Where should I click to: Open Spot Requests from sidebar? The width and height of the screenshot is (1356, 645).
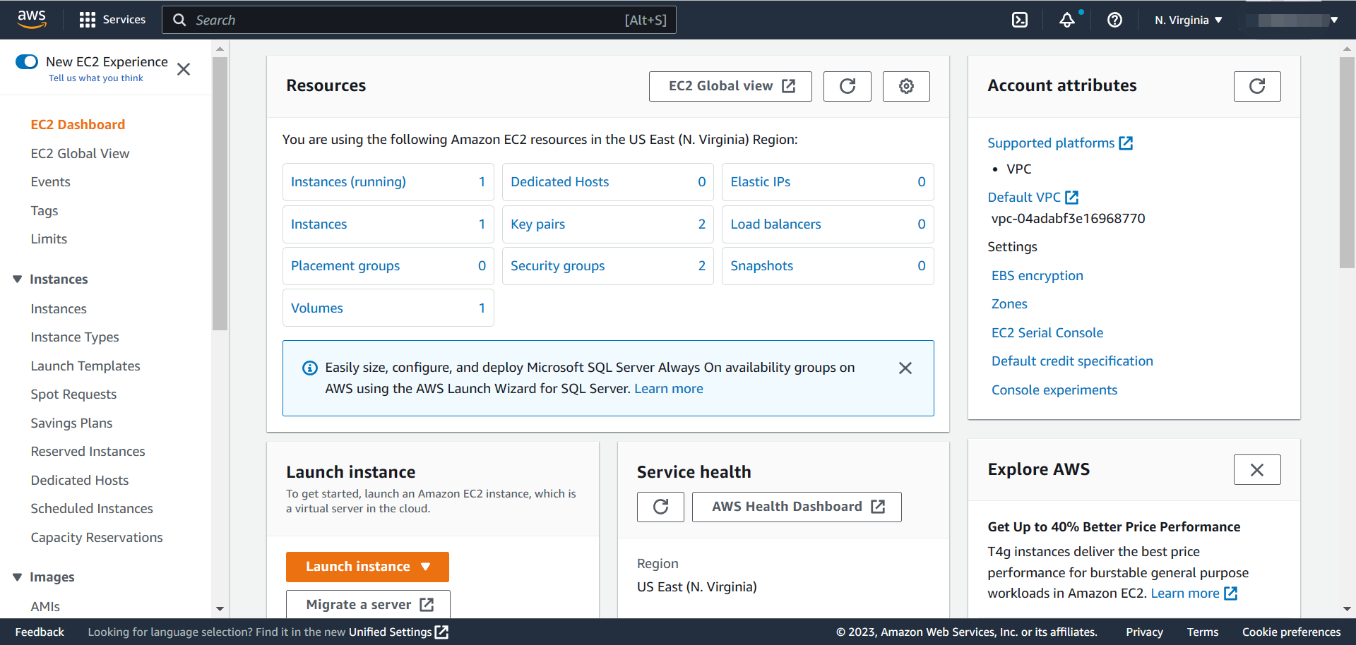[73, 394]
